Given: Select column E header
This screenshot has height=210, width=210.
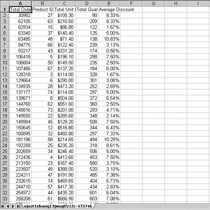Looking at the screenshot, I should tap(109, 3).
